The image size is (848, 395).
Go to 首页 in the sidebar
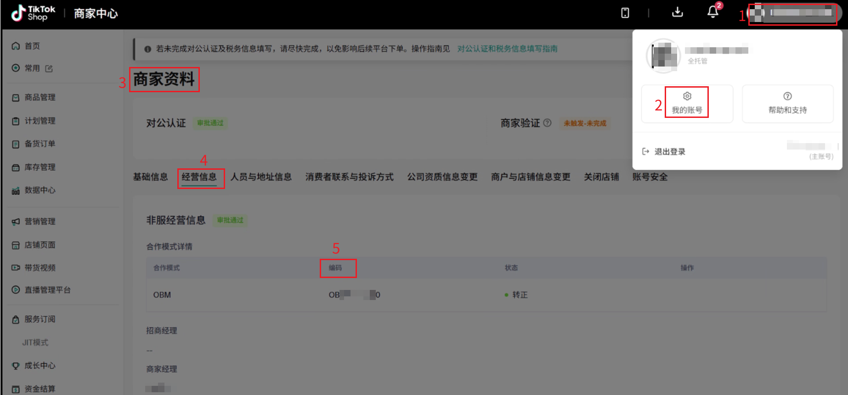coord(32,46)
